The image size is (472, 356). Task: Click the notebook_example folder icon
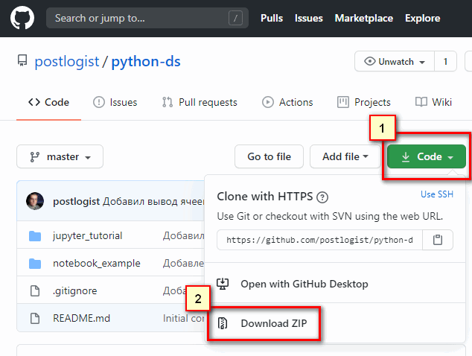pyautogui.click(x=35, y=264)
